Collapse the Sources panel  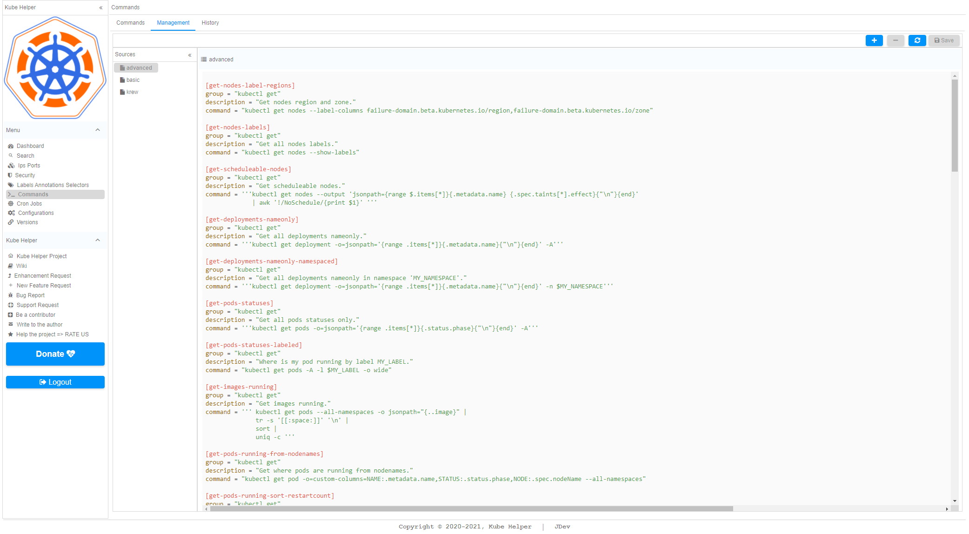point(190,55)
